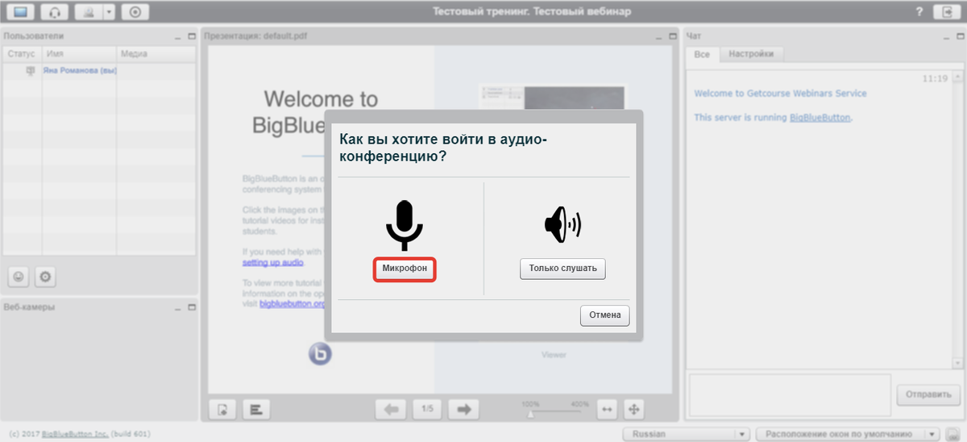This screenshot has height=442, width=967.
Task: Maximize the Пользователи panel
Action: 192,36
